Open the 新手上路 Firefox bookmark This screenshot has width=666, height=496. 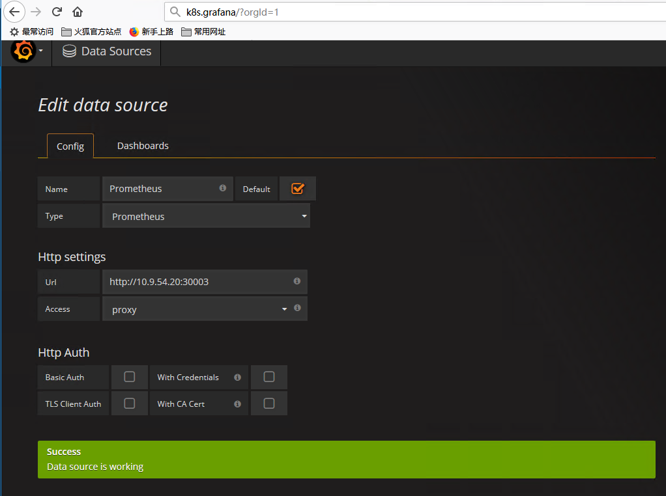pyautogui.click(x=151, y=32)
